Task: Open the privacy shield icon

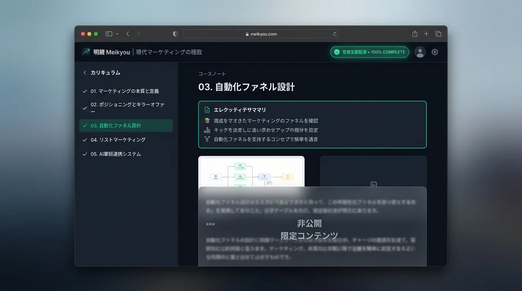Action: point(175,34)
